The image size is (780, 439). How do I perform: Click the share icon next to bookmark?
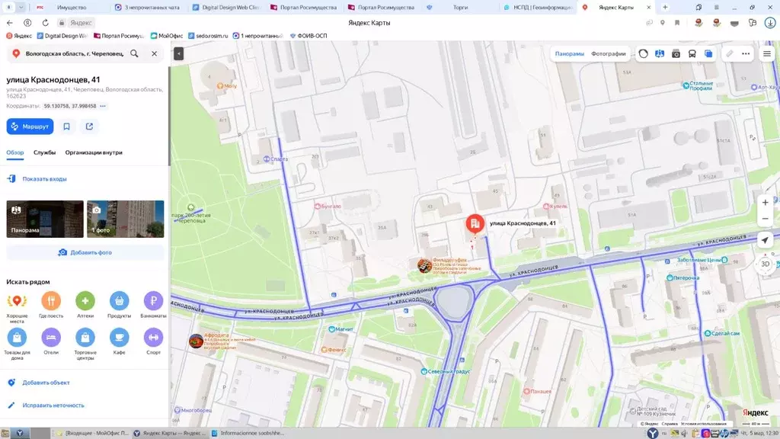pos(89,127)
